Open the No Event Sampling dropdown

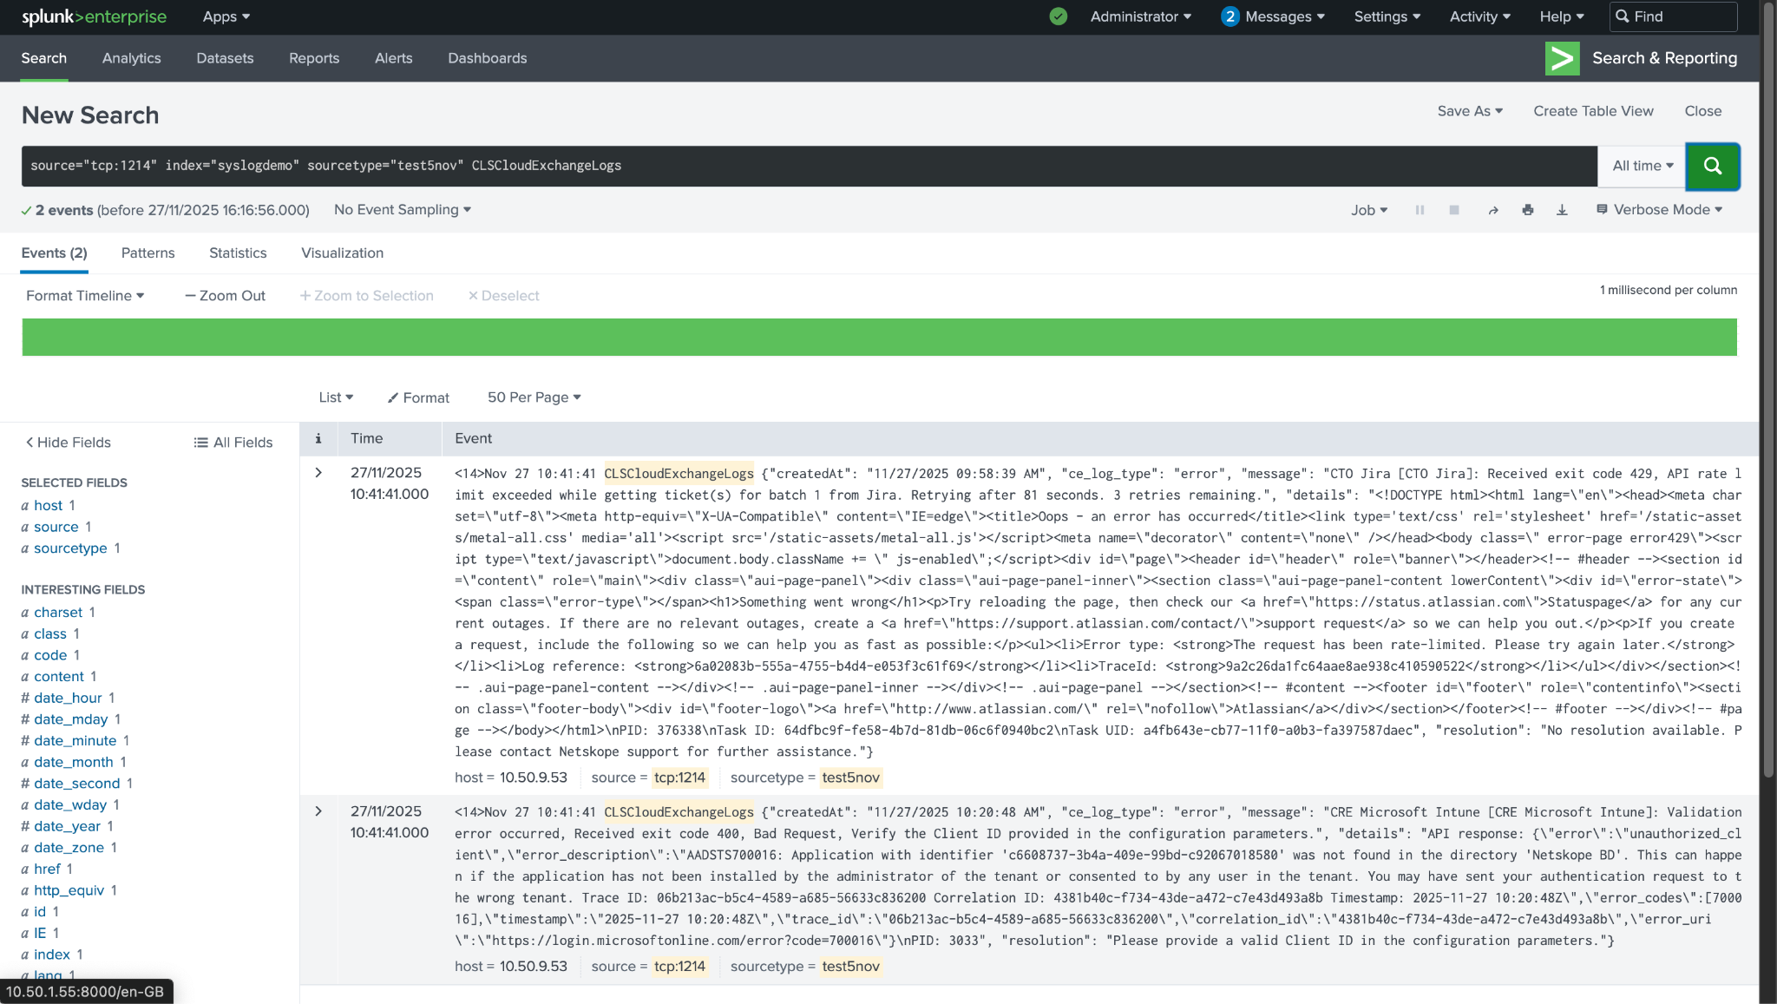[403, 210]
